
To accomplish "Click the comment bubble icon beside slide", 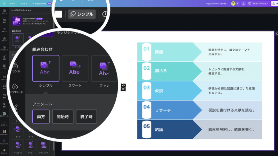I will pyautogui.click(x=277, y=34).
